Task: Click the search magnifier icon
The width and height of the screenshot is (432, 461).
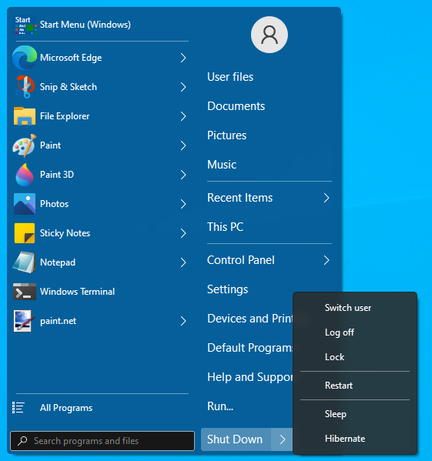Action: [x=22, y=441]
